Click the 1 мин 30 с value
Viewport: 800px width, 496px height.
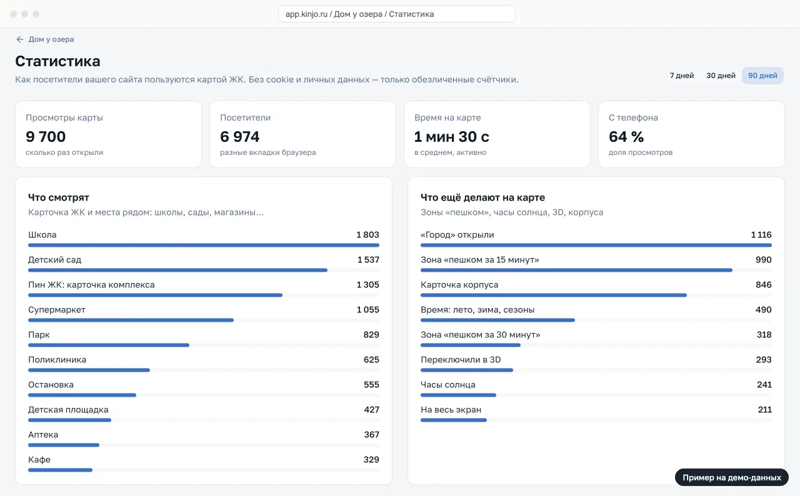click(x=452, y=136)
